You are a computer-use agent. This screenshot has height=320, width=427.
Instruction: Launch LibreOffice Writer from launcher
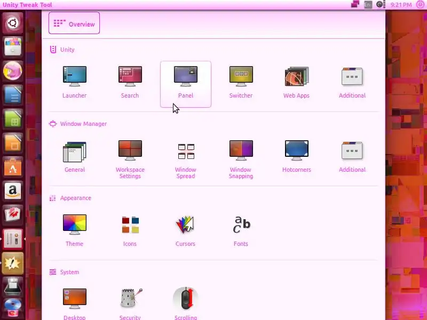pos(12,95)
